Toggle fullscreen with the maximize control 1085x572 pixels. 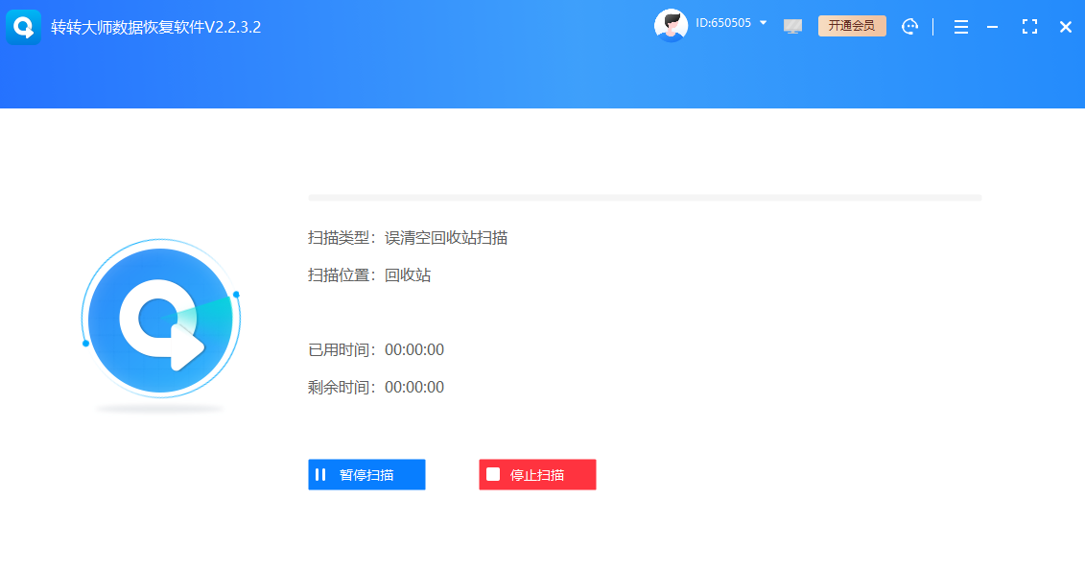coord(1029,27)
